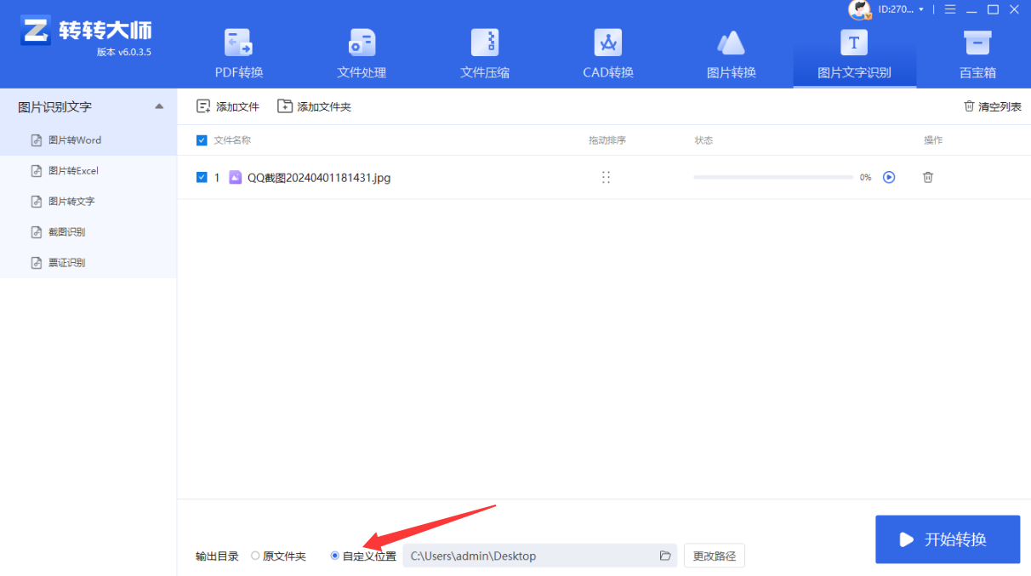Viewport: 1031px width, 576px height.
Task: Select 图片转文字 in sidebar
Action: click(88, 202)
